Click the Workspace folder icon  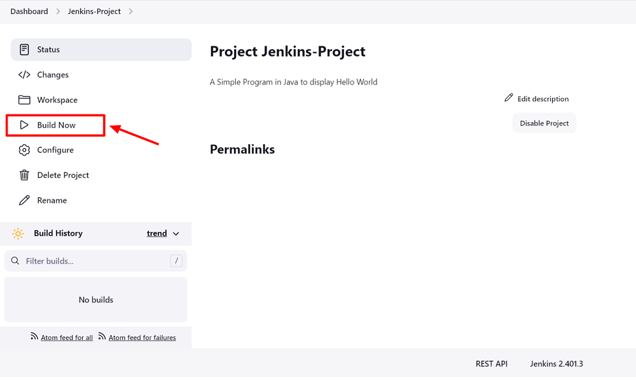pyautogui.click(x=24, y=100)
